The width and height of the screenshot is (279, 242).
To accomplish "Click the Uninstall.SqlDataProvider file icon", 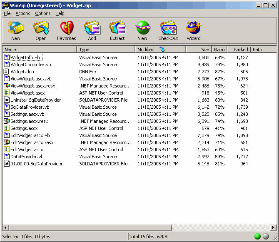I will click(7, 100).
